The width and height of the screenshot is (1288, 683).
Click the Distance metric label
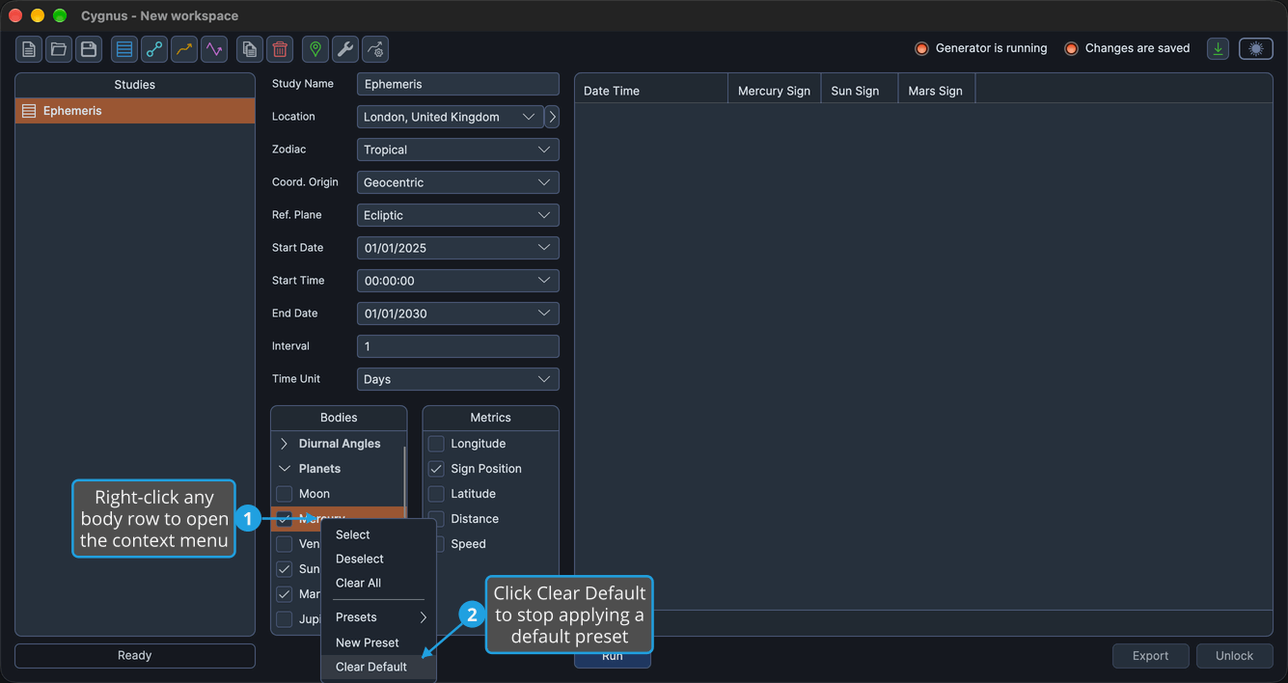click(475, 519)
